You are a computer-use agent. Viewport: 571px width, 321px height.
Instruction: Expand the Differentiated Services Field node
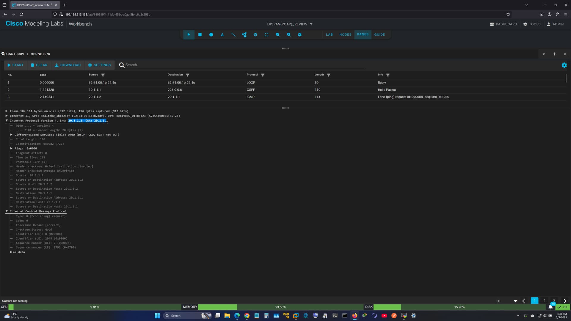click(x=11, y=135)
